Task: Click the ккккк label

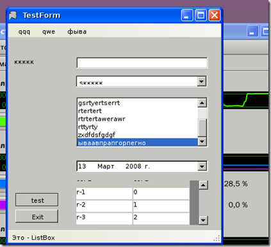Action: click(x=24, y=62)
